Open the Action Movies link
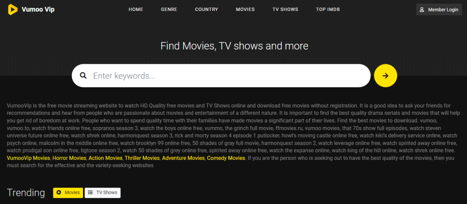The width and height of the screenshot is (467, 204). pos(105,158)
